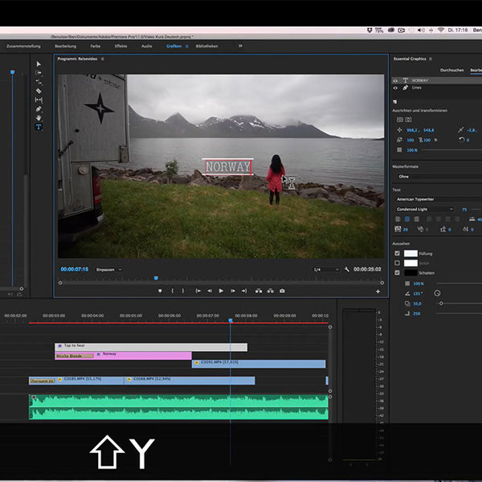482x482 pixels.
Task: Click the Füllung white color swatch
Action: click(411, 253)
